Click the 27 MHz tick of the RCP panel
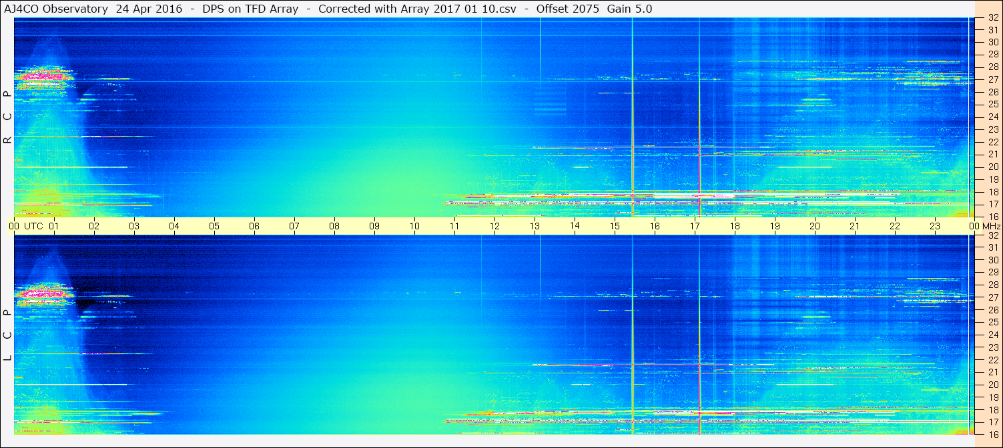1003x448 pixels. click(x=992, y=79)
